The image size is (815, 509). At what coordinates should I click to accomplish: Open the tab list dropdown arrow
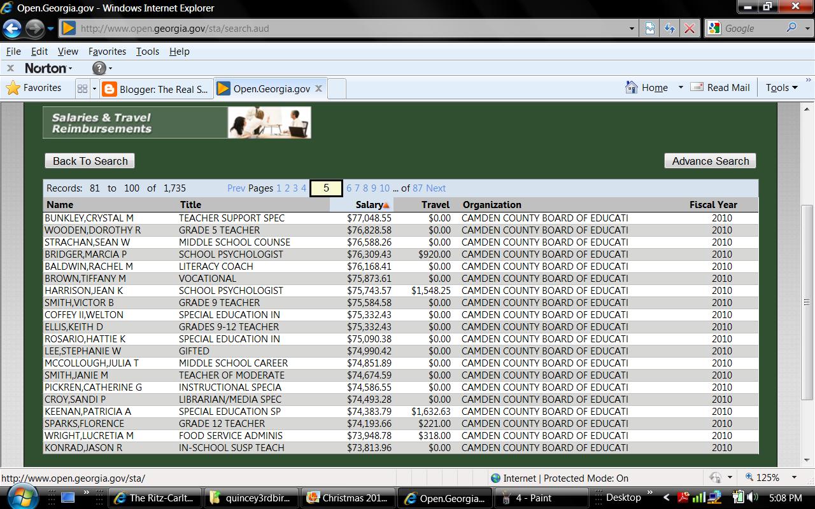(x=94, y=89)
